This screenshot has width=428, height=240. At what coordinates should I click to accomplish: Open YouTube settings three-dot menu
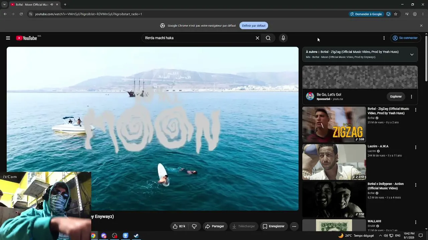tap(384, 38)
